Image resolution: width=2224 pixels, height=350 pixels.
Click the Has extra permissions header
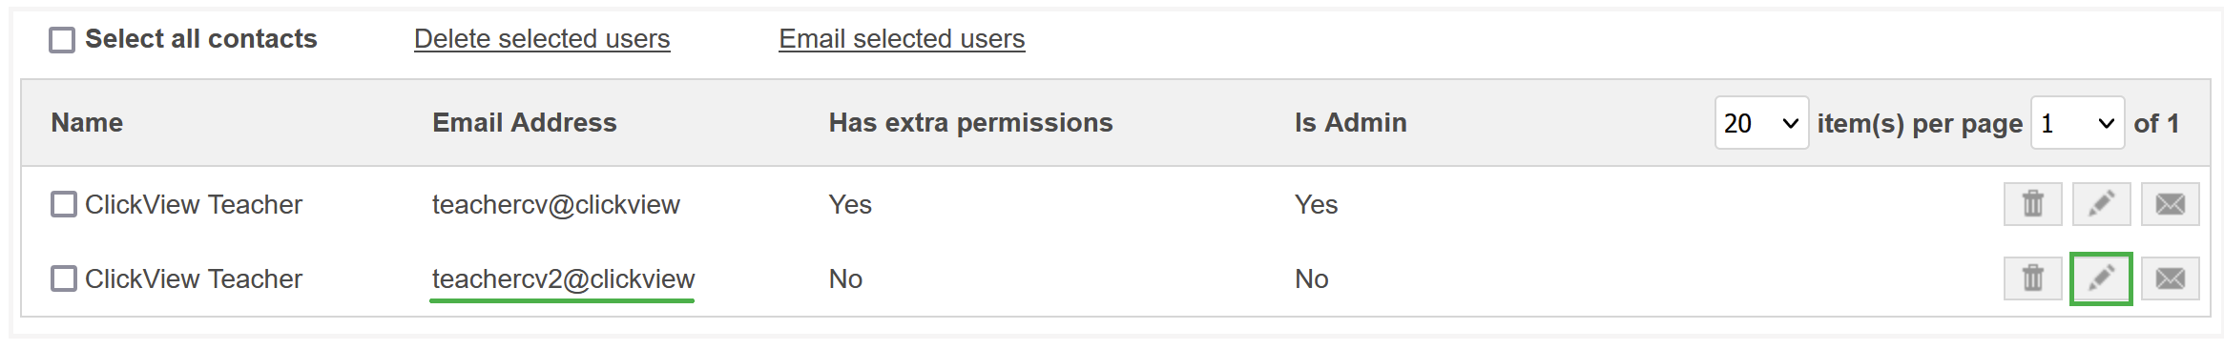[970, 123]
